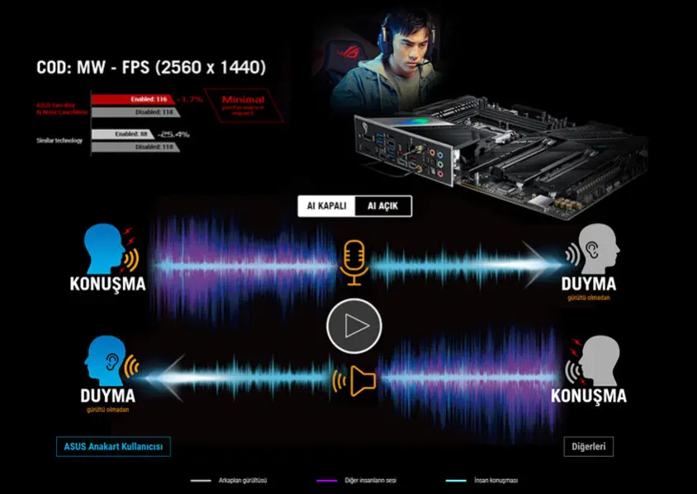
Task: Play the noise cancellation demo video
Action: coord(353,326)
